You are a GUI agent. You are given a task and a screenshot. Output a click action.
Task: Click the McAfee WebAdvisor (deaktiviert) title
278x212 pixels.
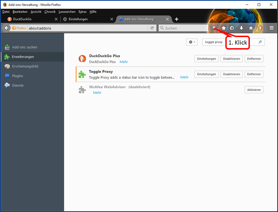click(x=120, y=87)
